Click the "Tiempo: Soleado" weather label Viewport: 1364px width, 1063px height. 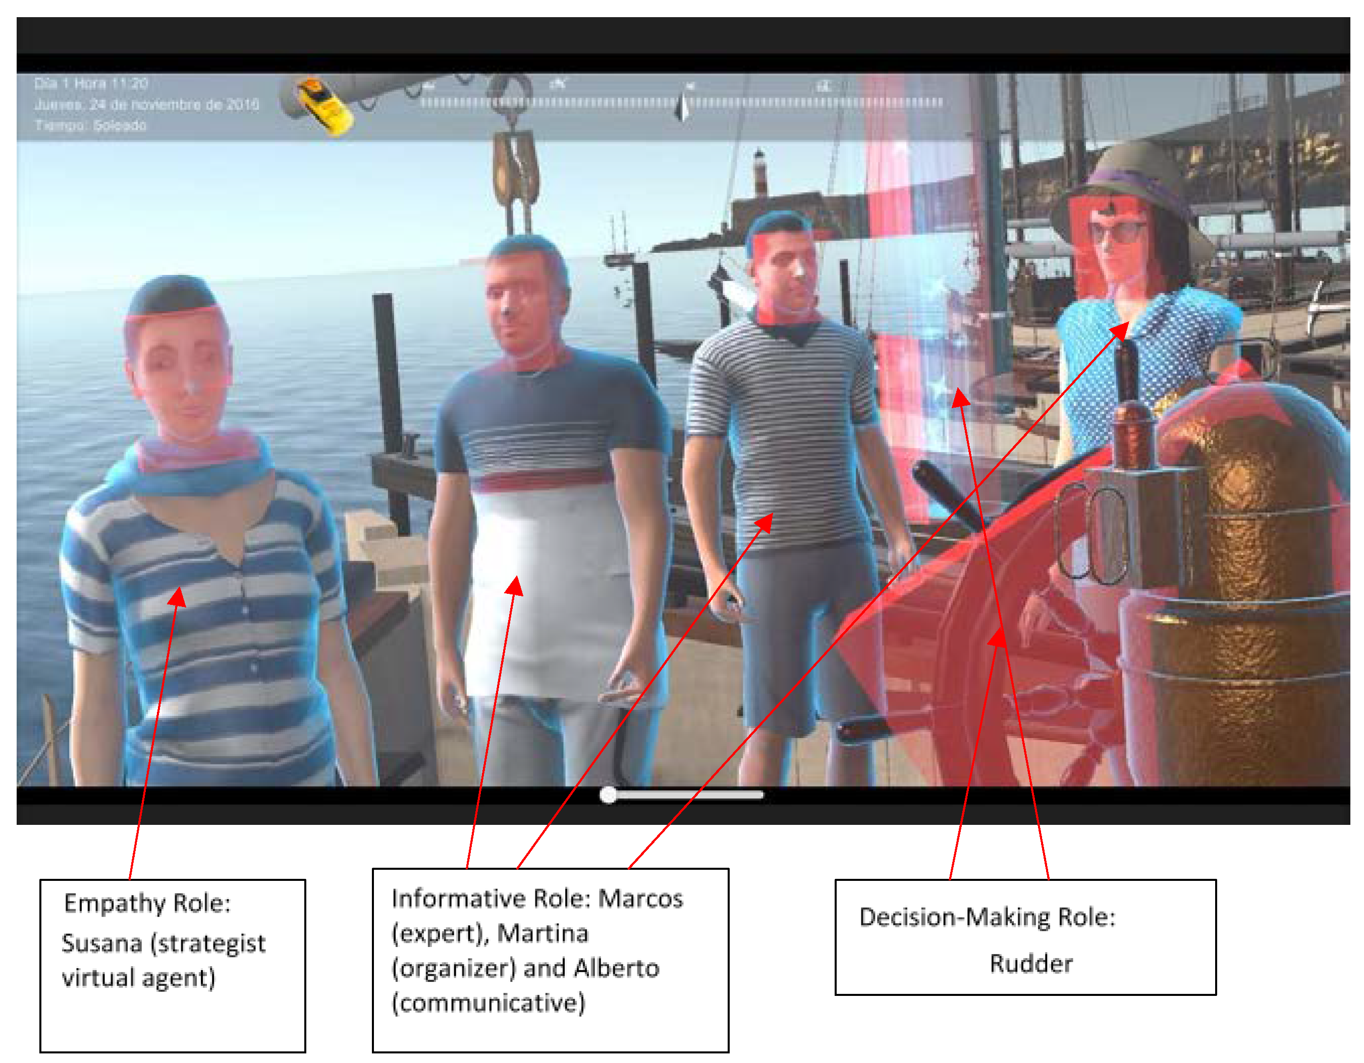[x=90, y=126]
